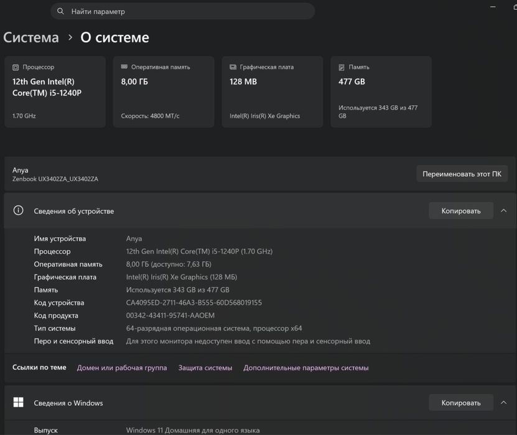Click "12th Gen Intel(R) Core(TM) i5-1240P (1.70 GHz)" value
The width and height of the screenshot is (517, 435).
[199, 251]
